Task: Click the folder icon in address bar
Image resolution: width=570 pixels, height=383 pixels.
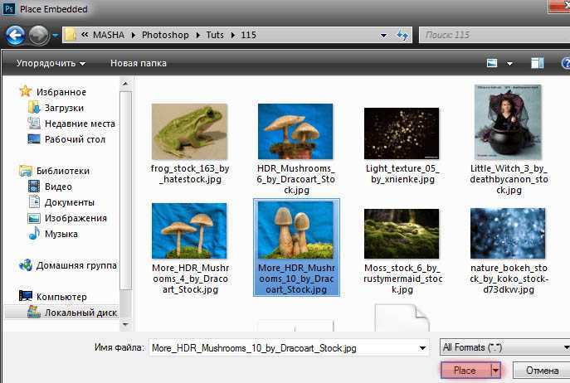Action: click(71, 35)
